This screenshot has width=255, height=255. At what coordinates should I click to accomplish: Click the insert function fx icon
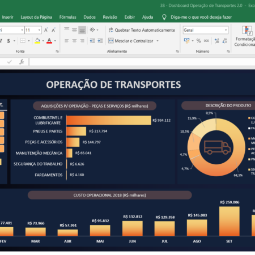pos(22,62)
